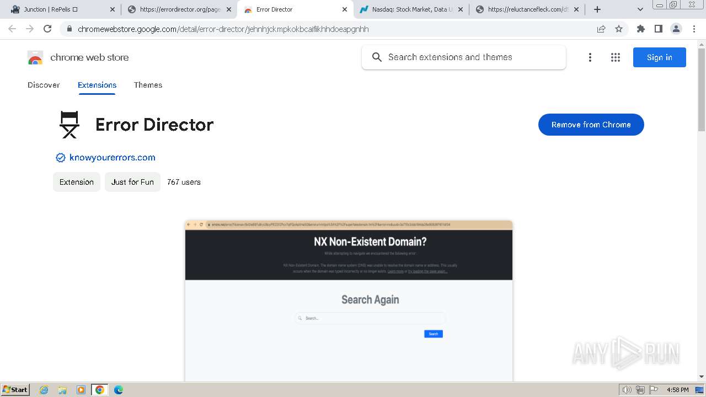The height and width of the screenshot is (397, 706).
Task: Close the Nasdaq tab
Action: point(461,9)
